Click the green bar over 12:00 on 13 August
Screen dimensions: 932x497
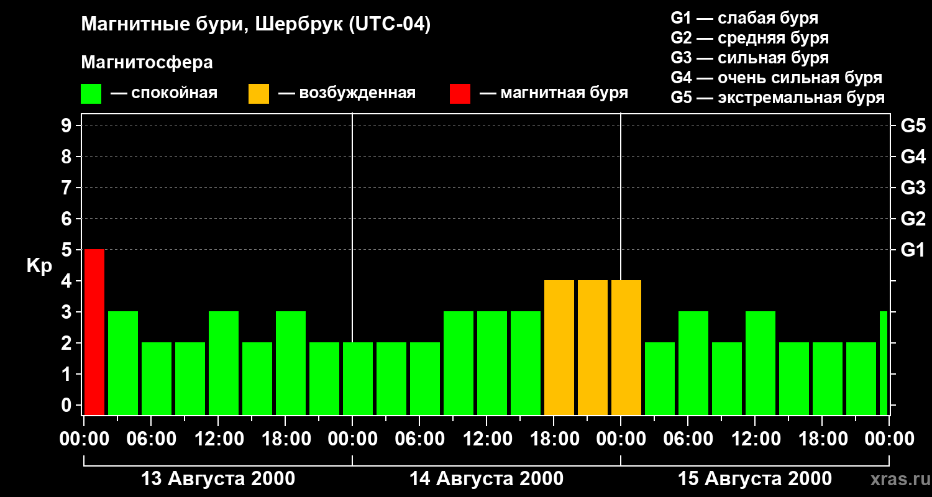(x=224, y=363)
